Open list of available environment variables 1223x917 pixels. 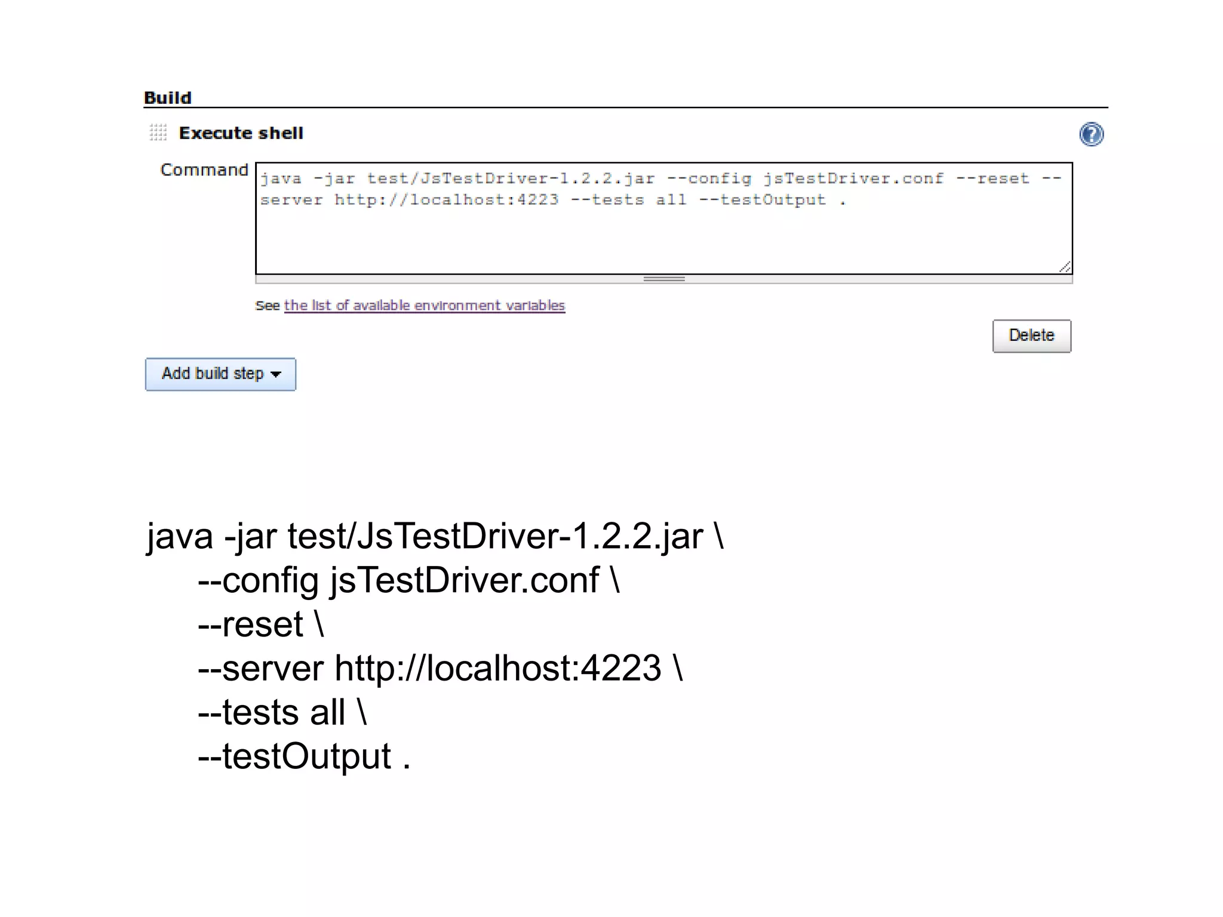pos(424,306)
